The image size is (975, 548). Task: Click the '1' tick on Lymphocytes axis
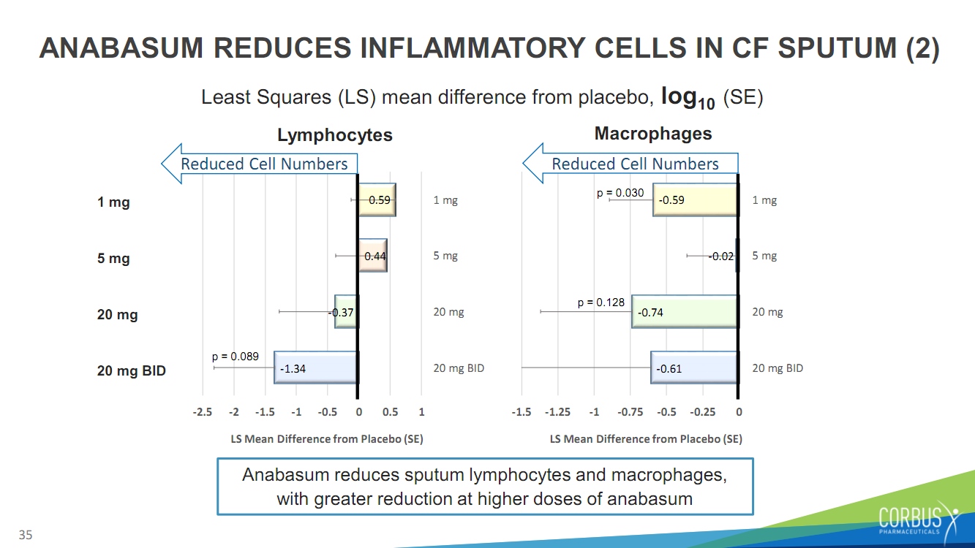pos(421,412)
